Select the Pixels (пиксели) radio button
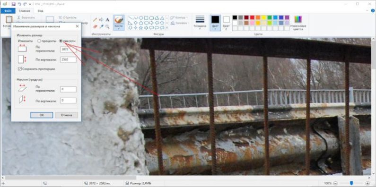Image resolution: width=376 pixels, height=187 pixels. pyautogui.click(x=61, y=41)
